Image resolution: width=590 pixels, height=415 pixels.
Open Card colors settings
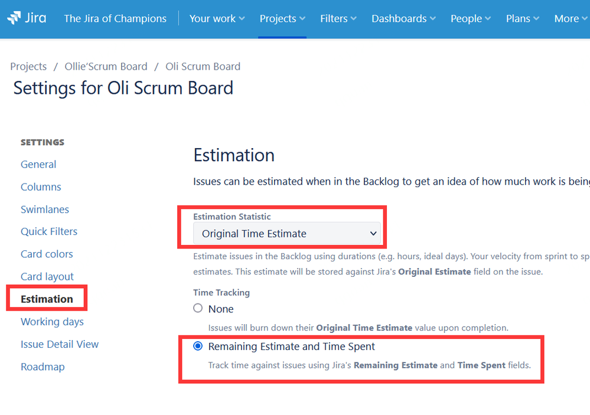47,254
